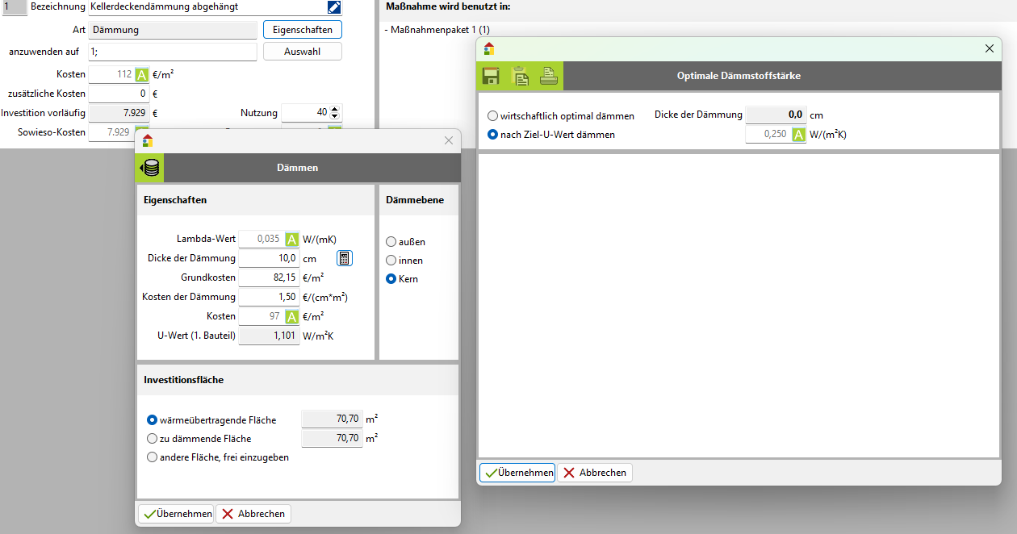Toggle the green A icon beside Ziel-U-Wert 0,250

click(798, 135)
